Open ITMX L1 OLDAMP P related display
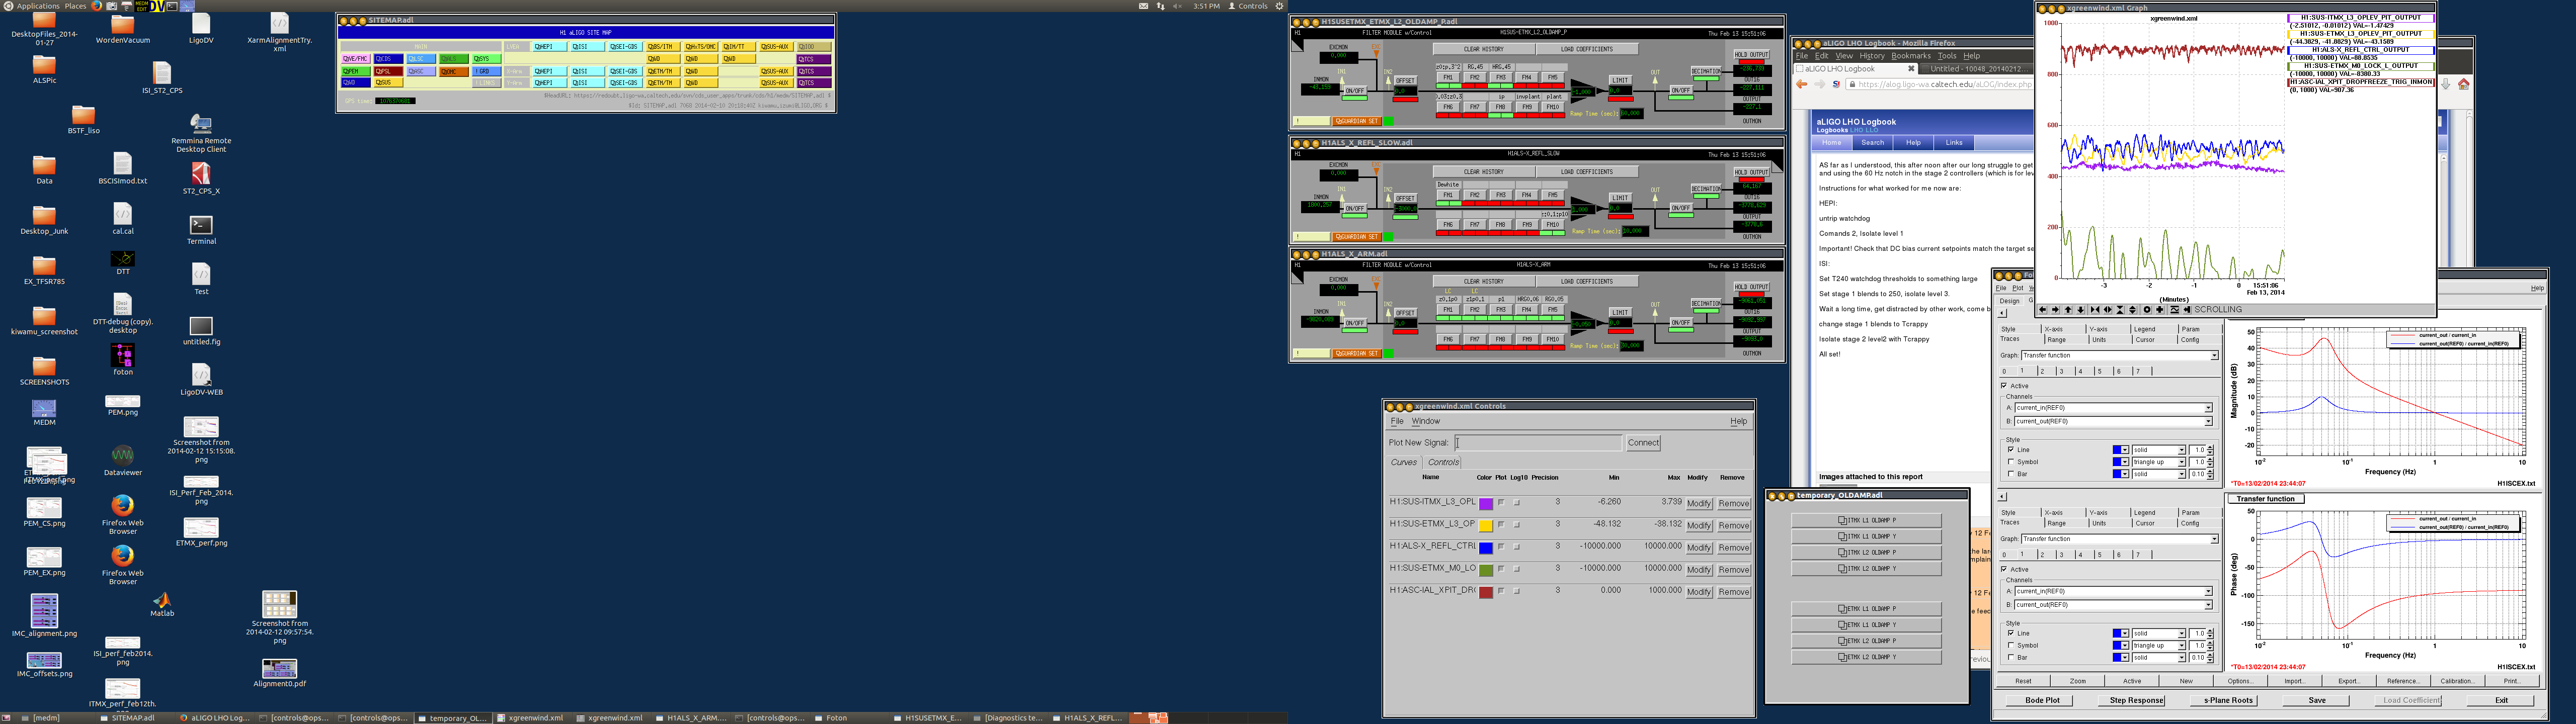The width and height of the screenshot is (2576, 724). pyautogui.click(x=1866, y=520)
